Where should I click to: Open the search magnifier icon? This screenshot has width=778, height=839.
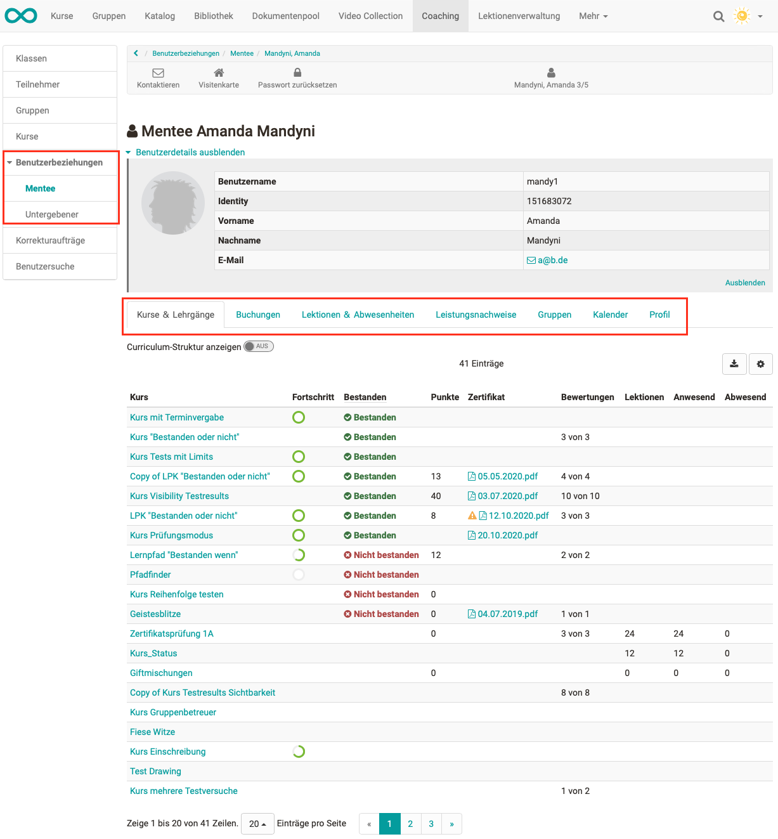(x=718, y=16)
